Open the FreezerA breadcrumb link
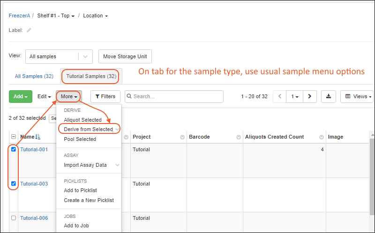The width and height of the screenshot is (375, 233). click(19, 16)
